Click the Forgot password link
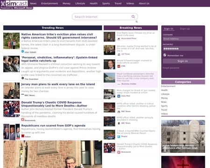 click(171, 68)
